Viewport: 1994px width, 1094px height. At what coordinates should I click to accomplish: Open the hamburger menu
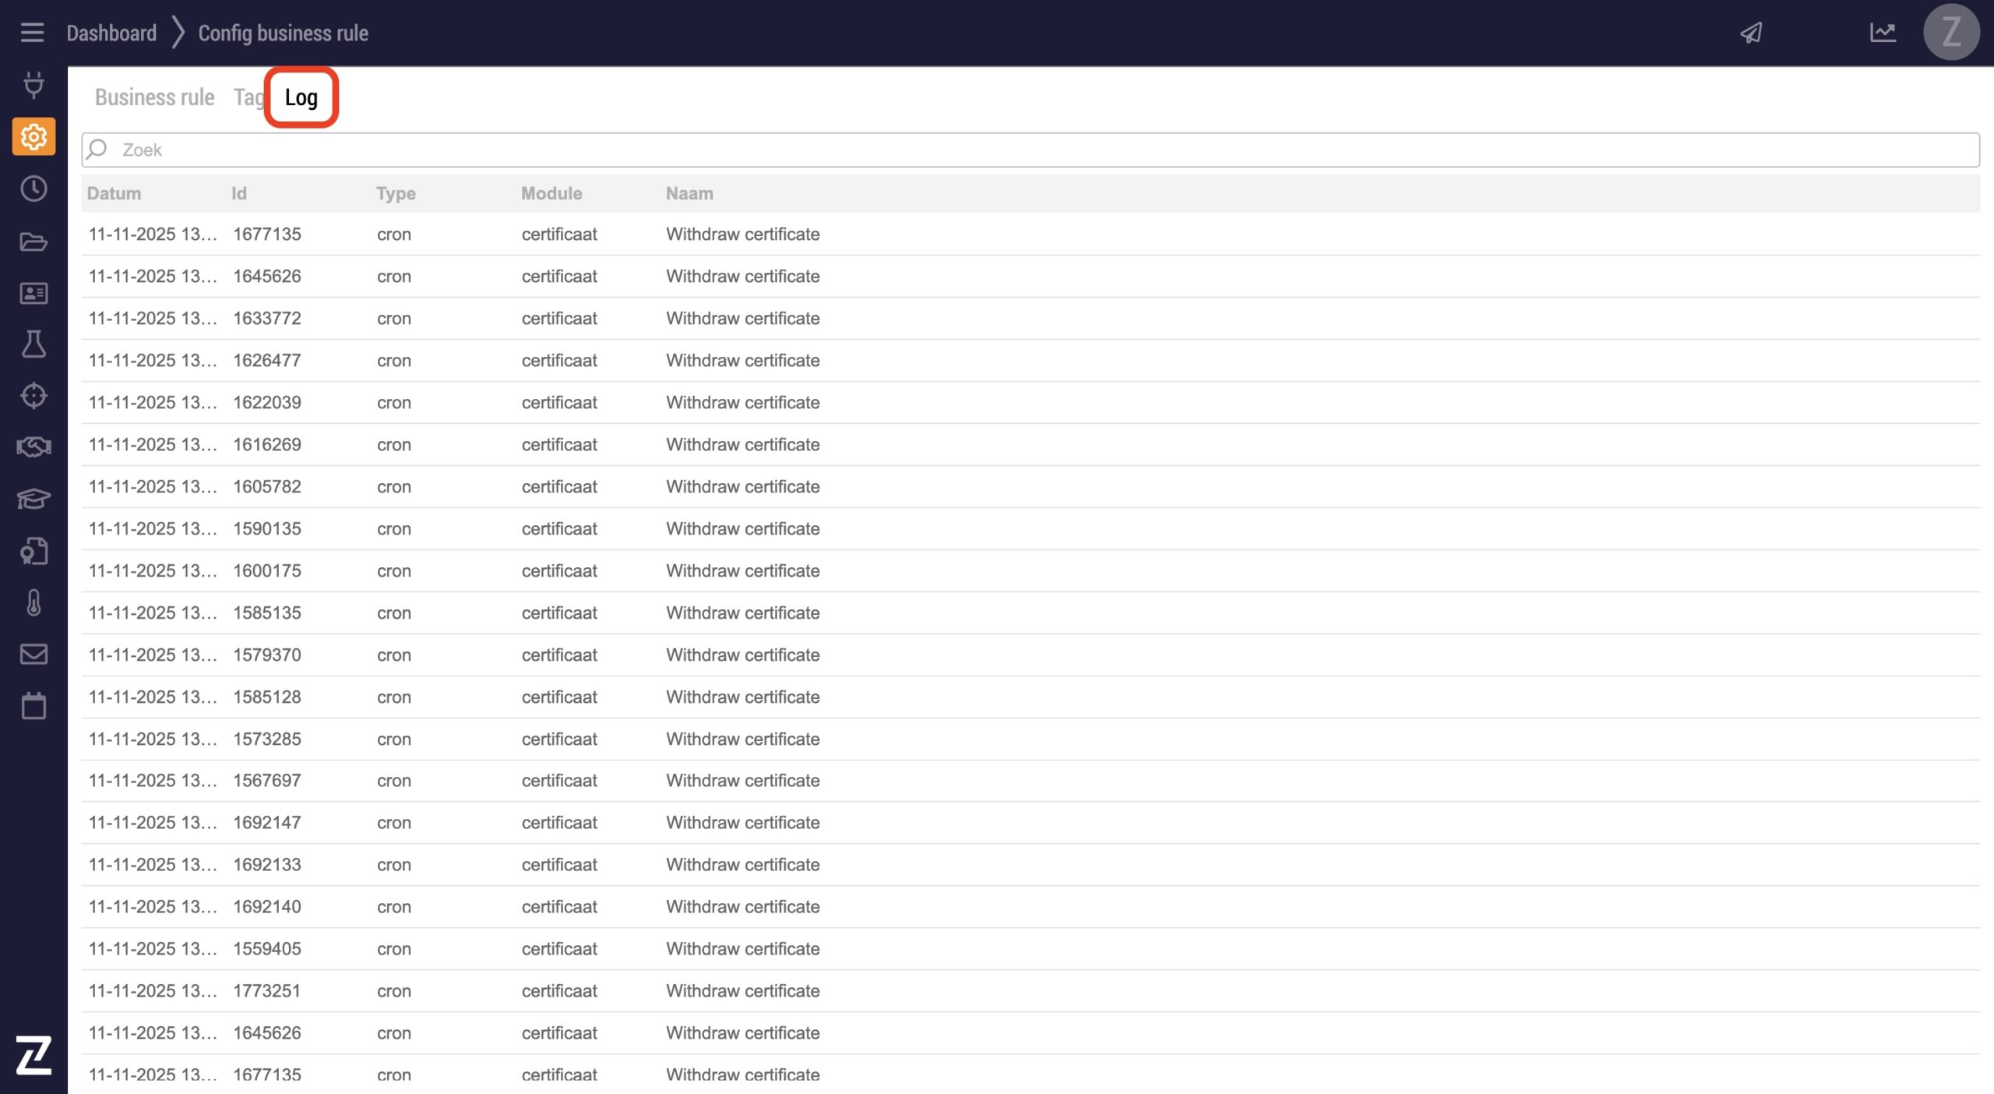pyautogui.click(x=32, y=33)
